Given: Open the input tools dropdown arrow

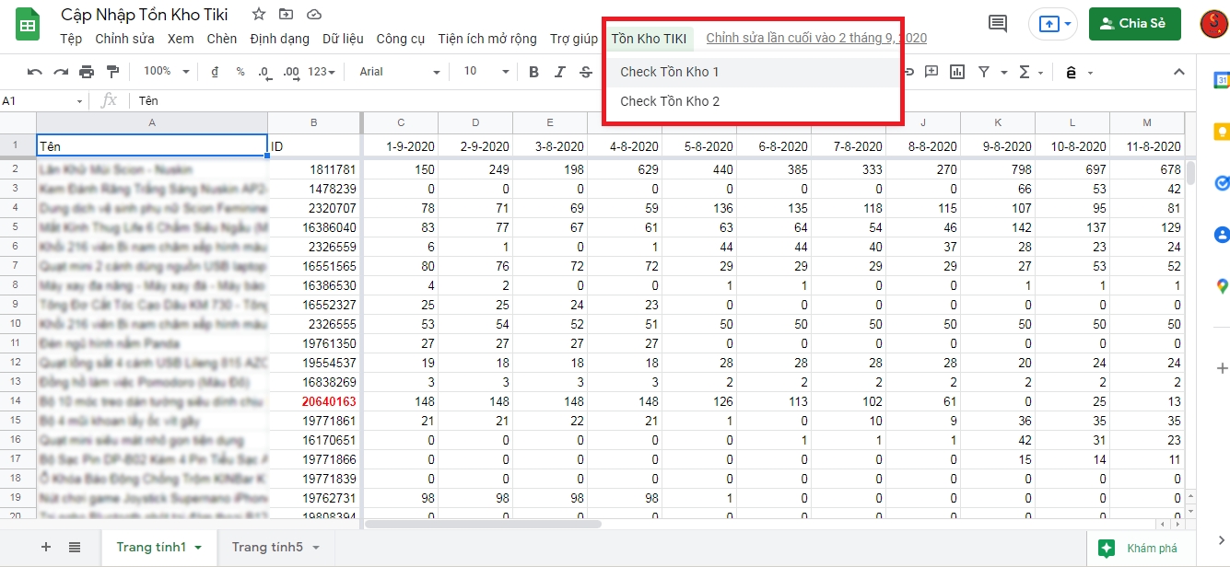Looking at the screenshot, I should coord(1091,72).
